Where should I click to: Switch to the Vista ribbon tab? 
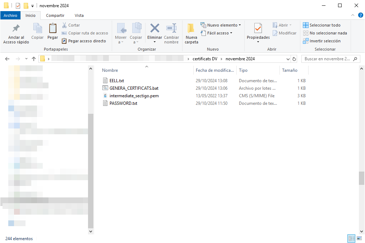(x=79, y=15)
